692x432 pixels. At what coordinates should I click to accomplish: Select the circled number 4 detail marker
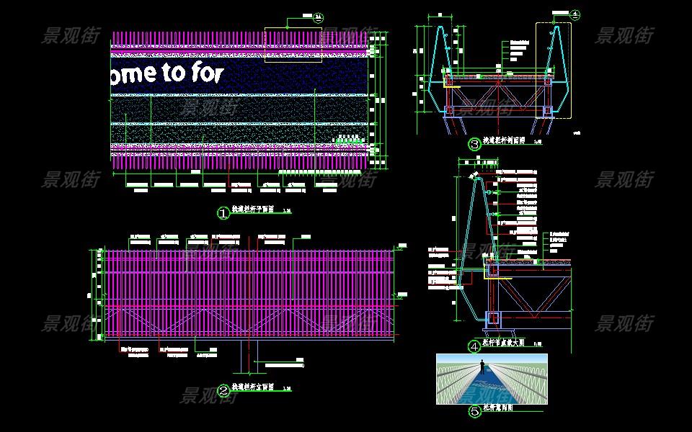pyautogui.click(x=474, y=346)
